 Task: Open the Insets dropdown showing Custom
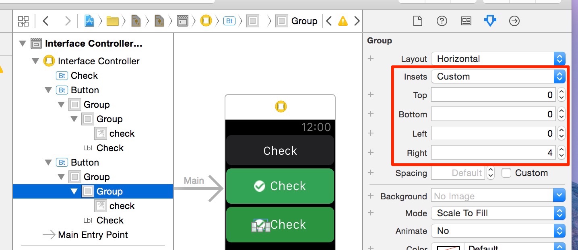[x=498, y=76]
